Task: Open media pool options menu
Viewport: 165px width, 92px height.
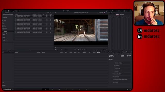Action: pos(107,51)
